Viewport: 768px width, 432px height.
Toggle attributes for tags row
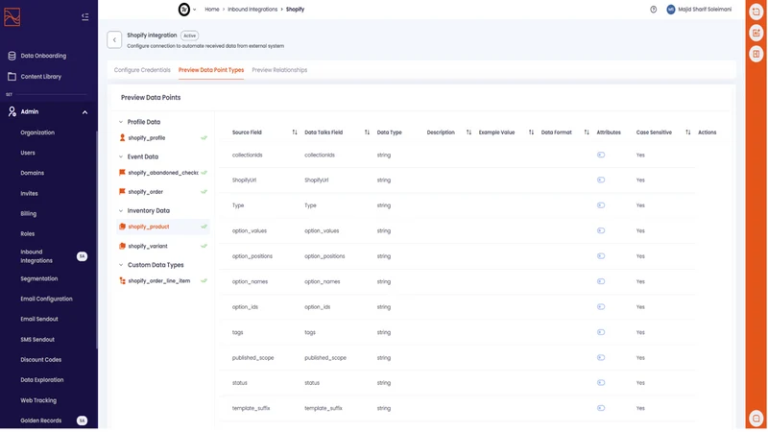coord(601,332)
